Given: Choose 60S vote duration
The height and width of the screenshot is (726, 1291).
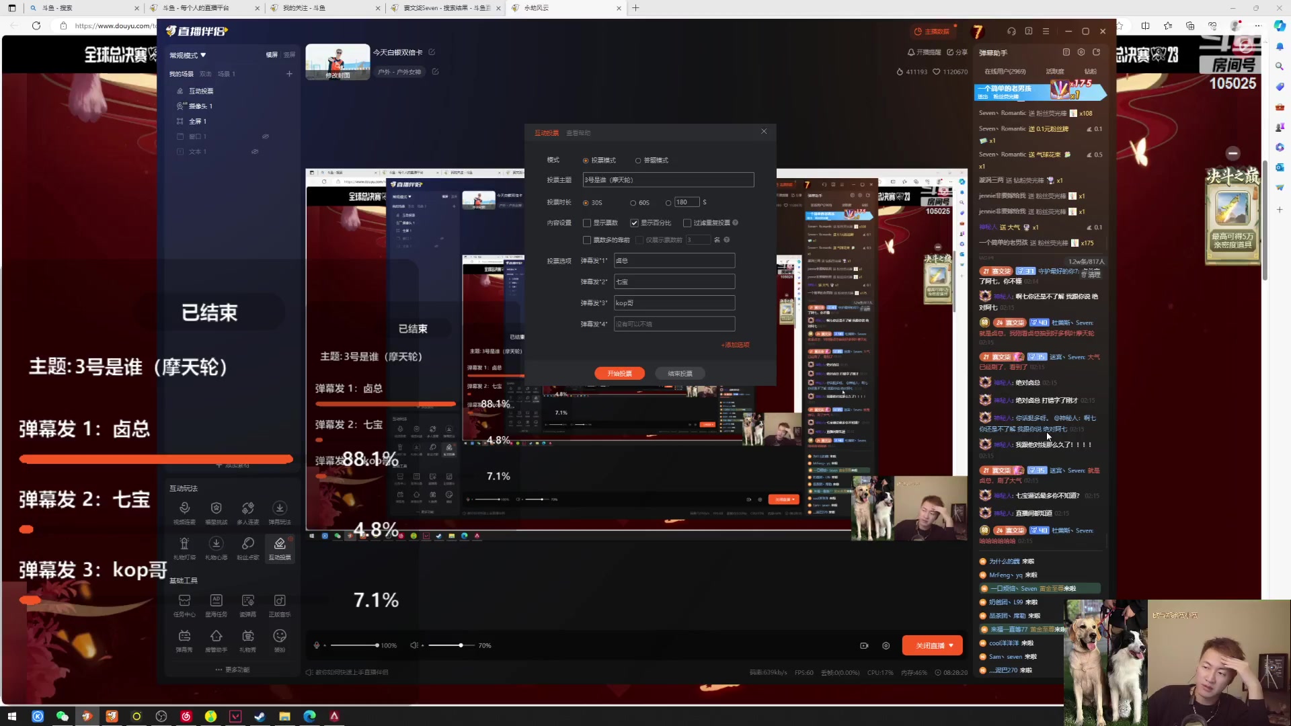Looking at the screenshot, I should click(633, 203).
